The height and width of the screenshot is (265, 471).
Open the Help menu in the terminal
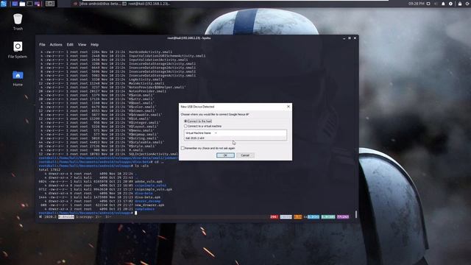95,44
